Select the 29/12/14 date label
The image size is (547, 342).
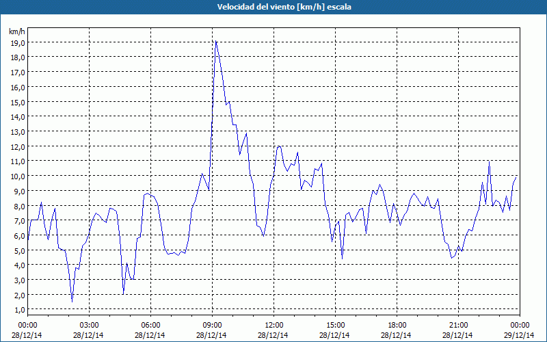pyautogui.click(x=519, y=335)
